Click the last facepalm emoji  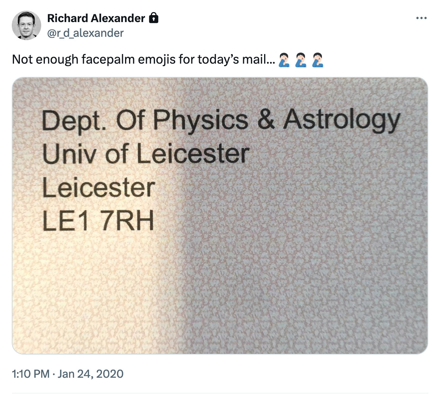(x=318, y=60)
